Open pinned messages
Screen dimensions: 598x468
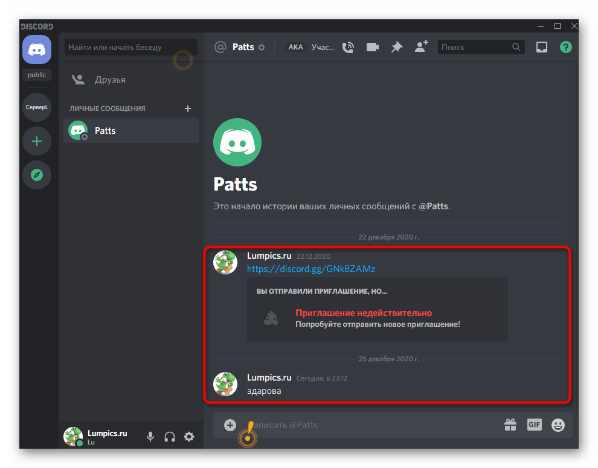pyautogui.click(x=396, y=47)
